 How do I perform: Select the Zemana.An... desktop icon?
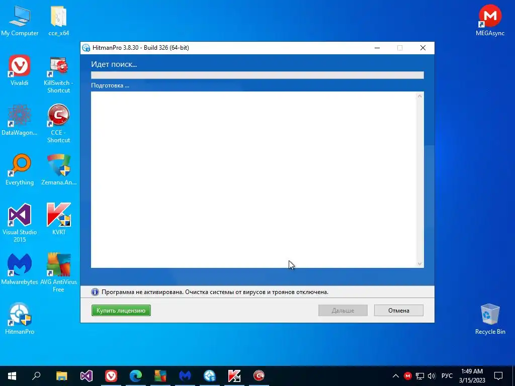coord(59,170)
